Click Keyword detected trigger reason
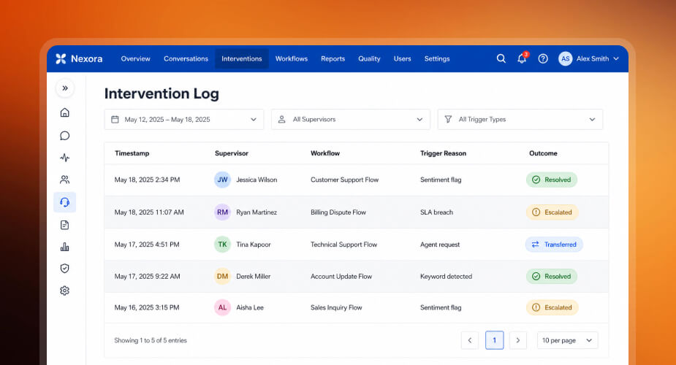Viewport: 676px width, 365px height. pos(446,277)
